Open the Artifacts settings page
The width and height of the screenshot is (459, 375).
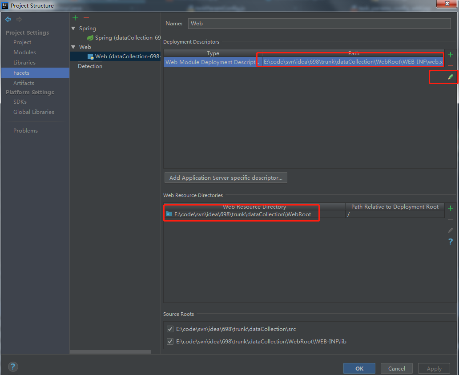[x=24, y=83]
